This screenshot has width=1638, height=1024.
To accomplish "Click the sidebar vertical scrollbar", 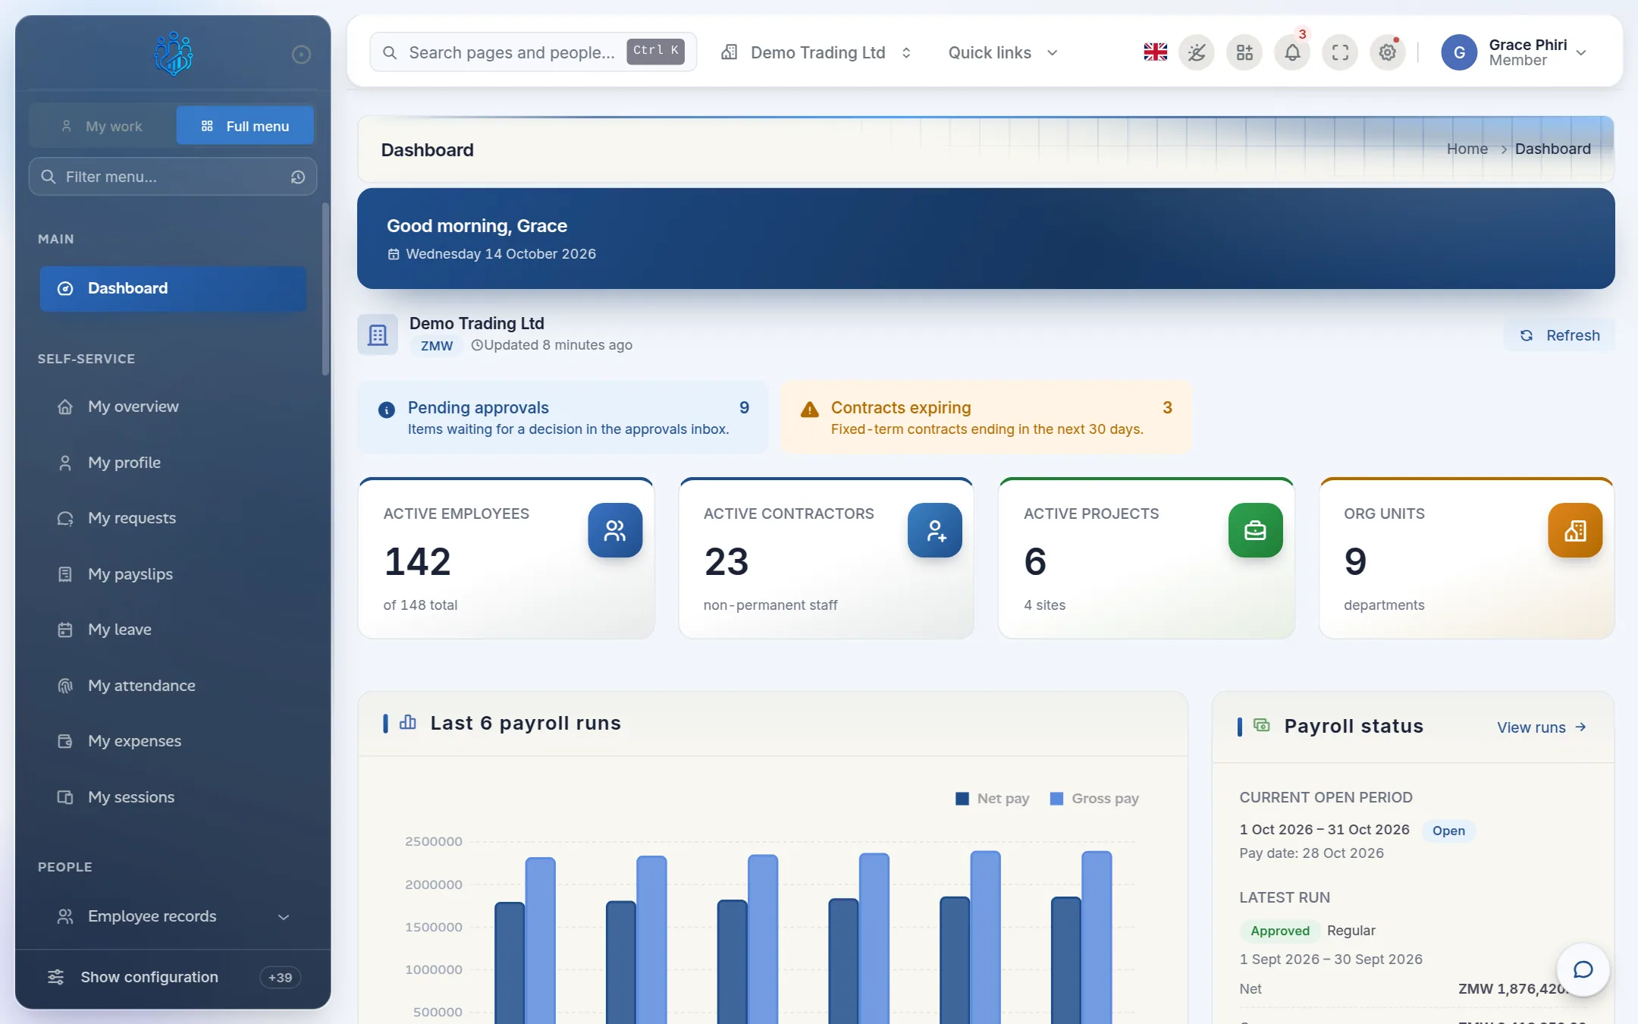I will [x=325, y=288].
